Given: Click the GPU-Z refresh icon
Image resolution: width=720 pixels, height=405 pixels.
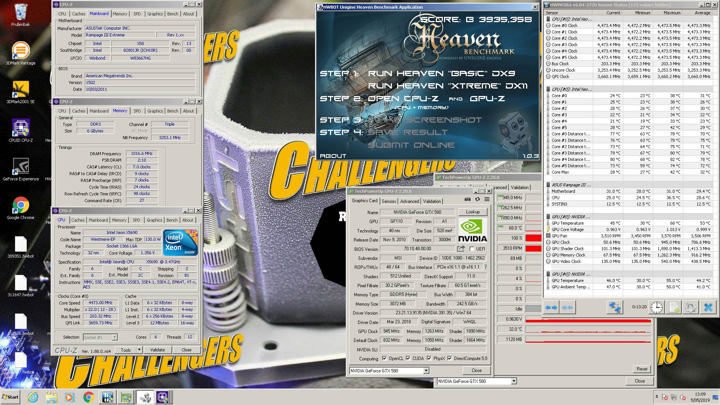Looking at the screenshot, I should (x=477, y=199).
